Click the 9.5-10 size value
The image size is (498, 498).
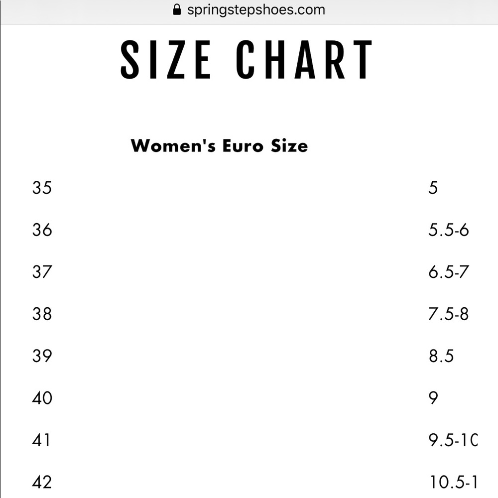pos(453,440)
